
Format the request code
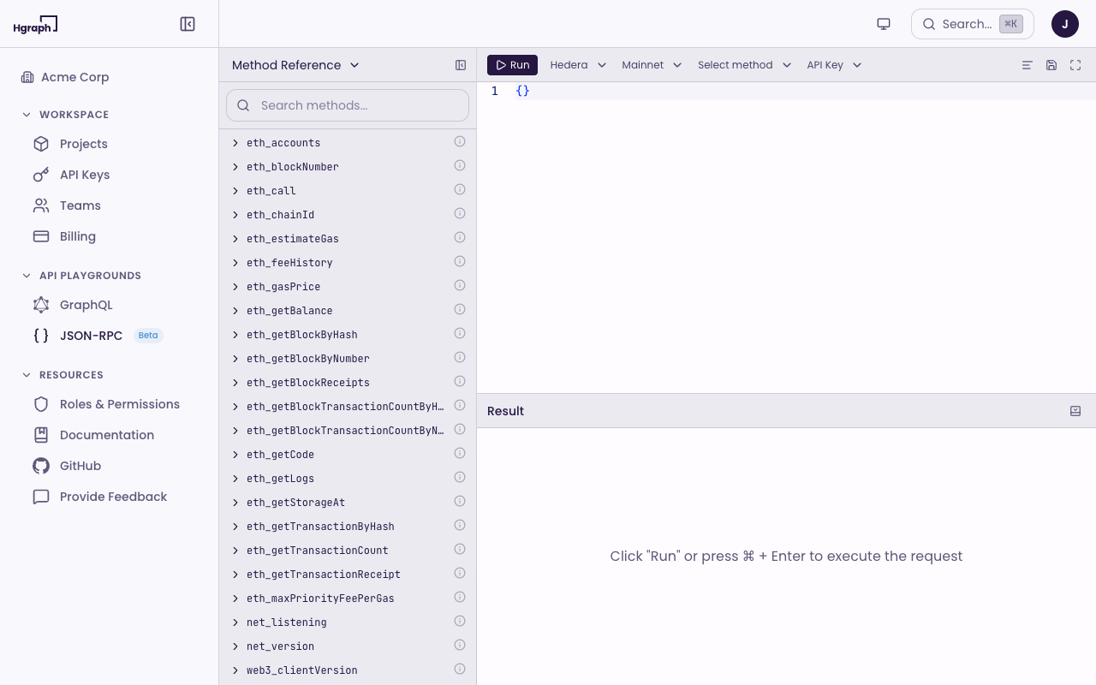[1027, 64]
